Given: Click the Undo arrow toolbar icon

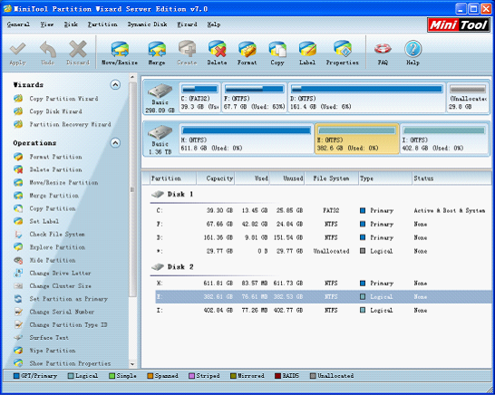Looking at the screenshot, I should 48,53.
